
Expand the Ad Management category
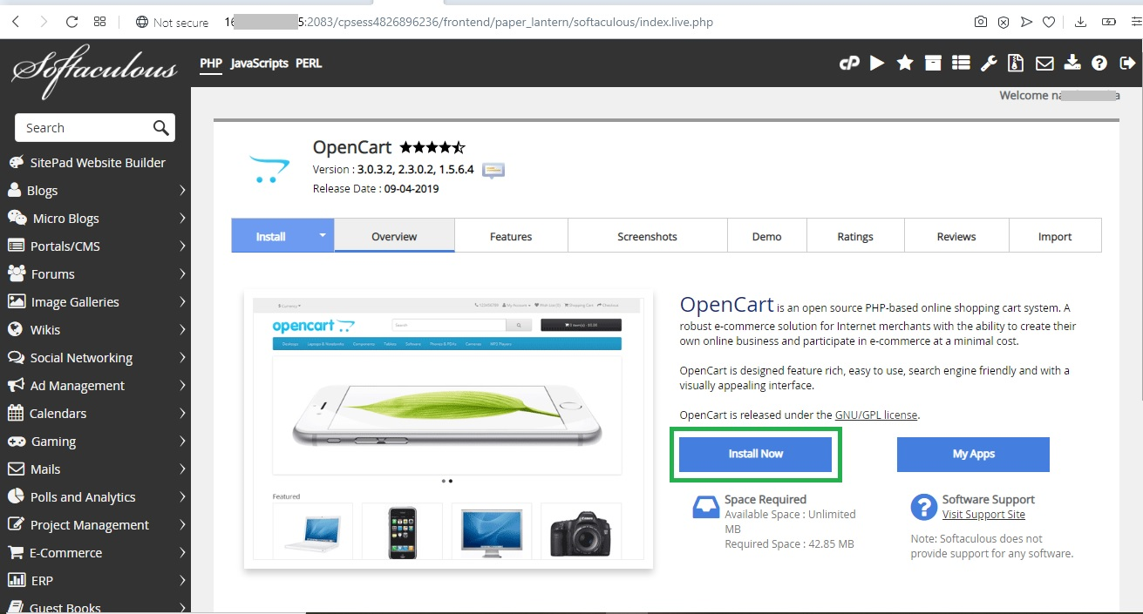[182, 385]
